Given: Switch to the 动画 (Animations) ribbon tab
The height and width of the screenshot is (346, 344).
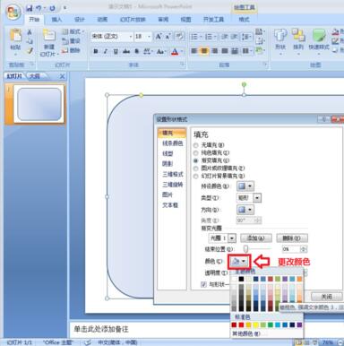Looking at the screenshot, I should pyautogui.click(x=102, y=20).
